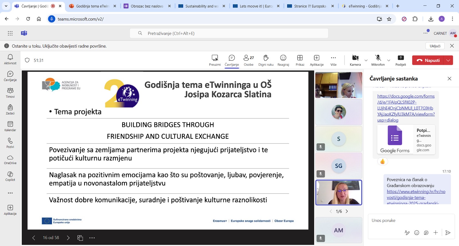The width and height of the screenshot is (459, 246).
Task: Switch to Sustainability and wa tab
Action: pos(202,6)
